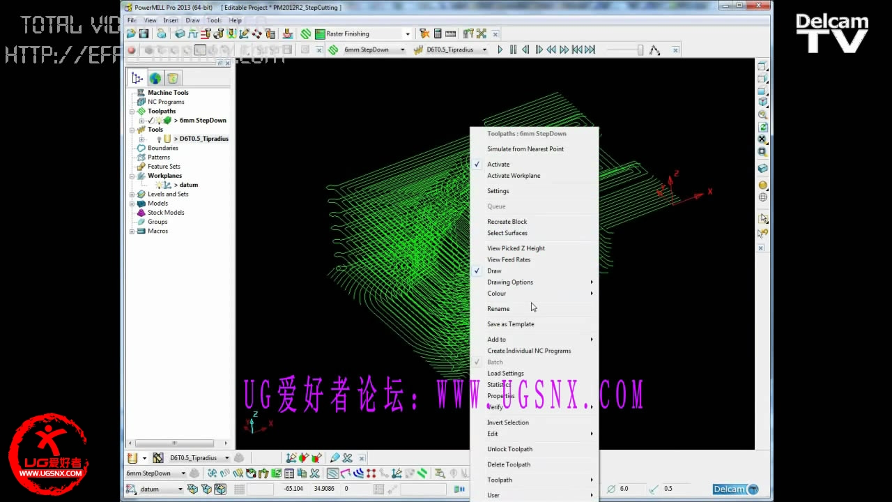Expand the Models branch
Screen dimensions: 892x502
pyautogui.click(x=132, y=204)
